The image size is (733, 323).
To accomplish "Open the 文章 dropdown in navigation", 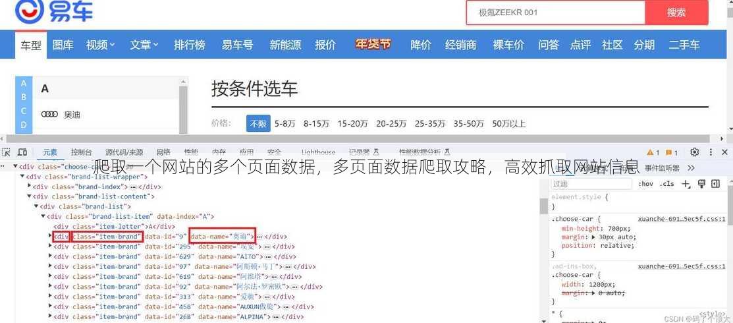I will click(144, 45).
